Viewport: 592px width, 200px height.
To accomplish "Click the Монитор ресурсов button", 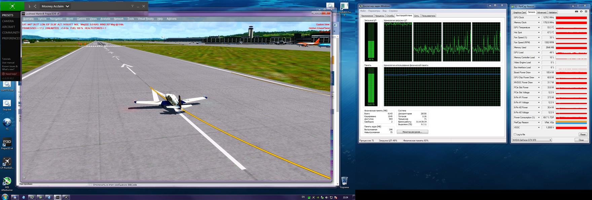I will click(412, 132).
